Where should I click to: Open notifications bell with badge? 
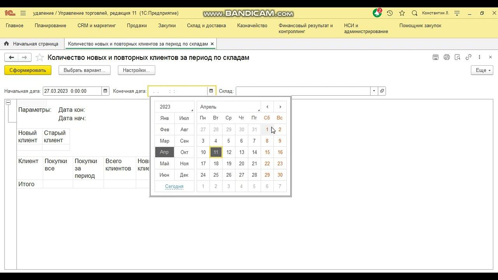(x=377, y=13)
